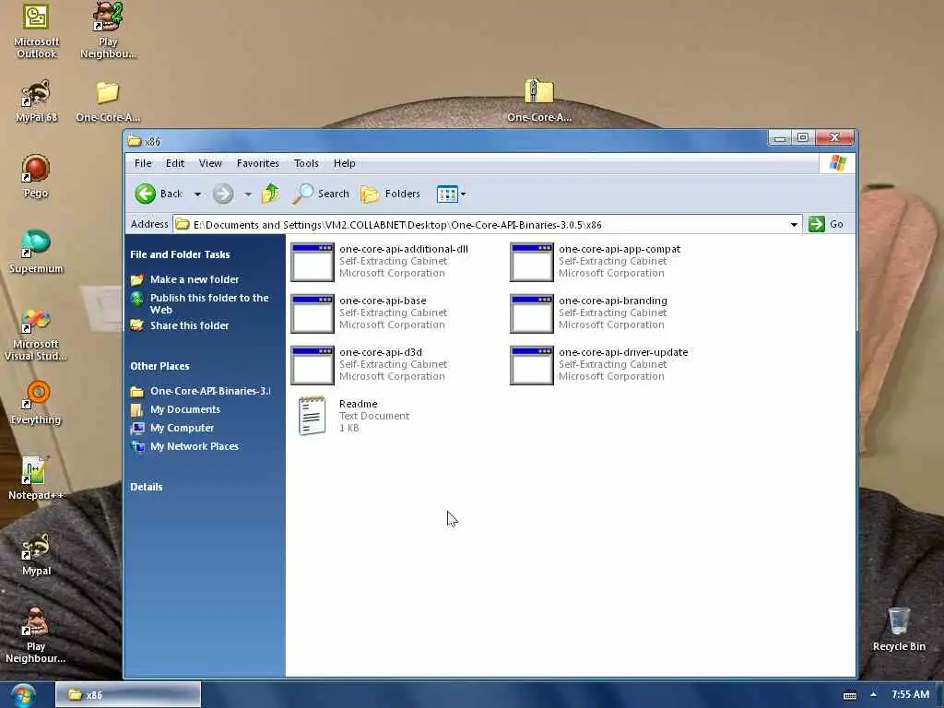This screenshot has height=708, width=944.
Task: Open Microsoft Visual Studio shortcut
Action: click(36, 334)
